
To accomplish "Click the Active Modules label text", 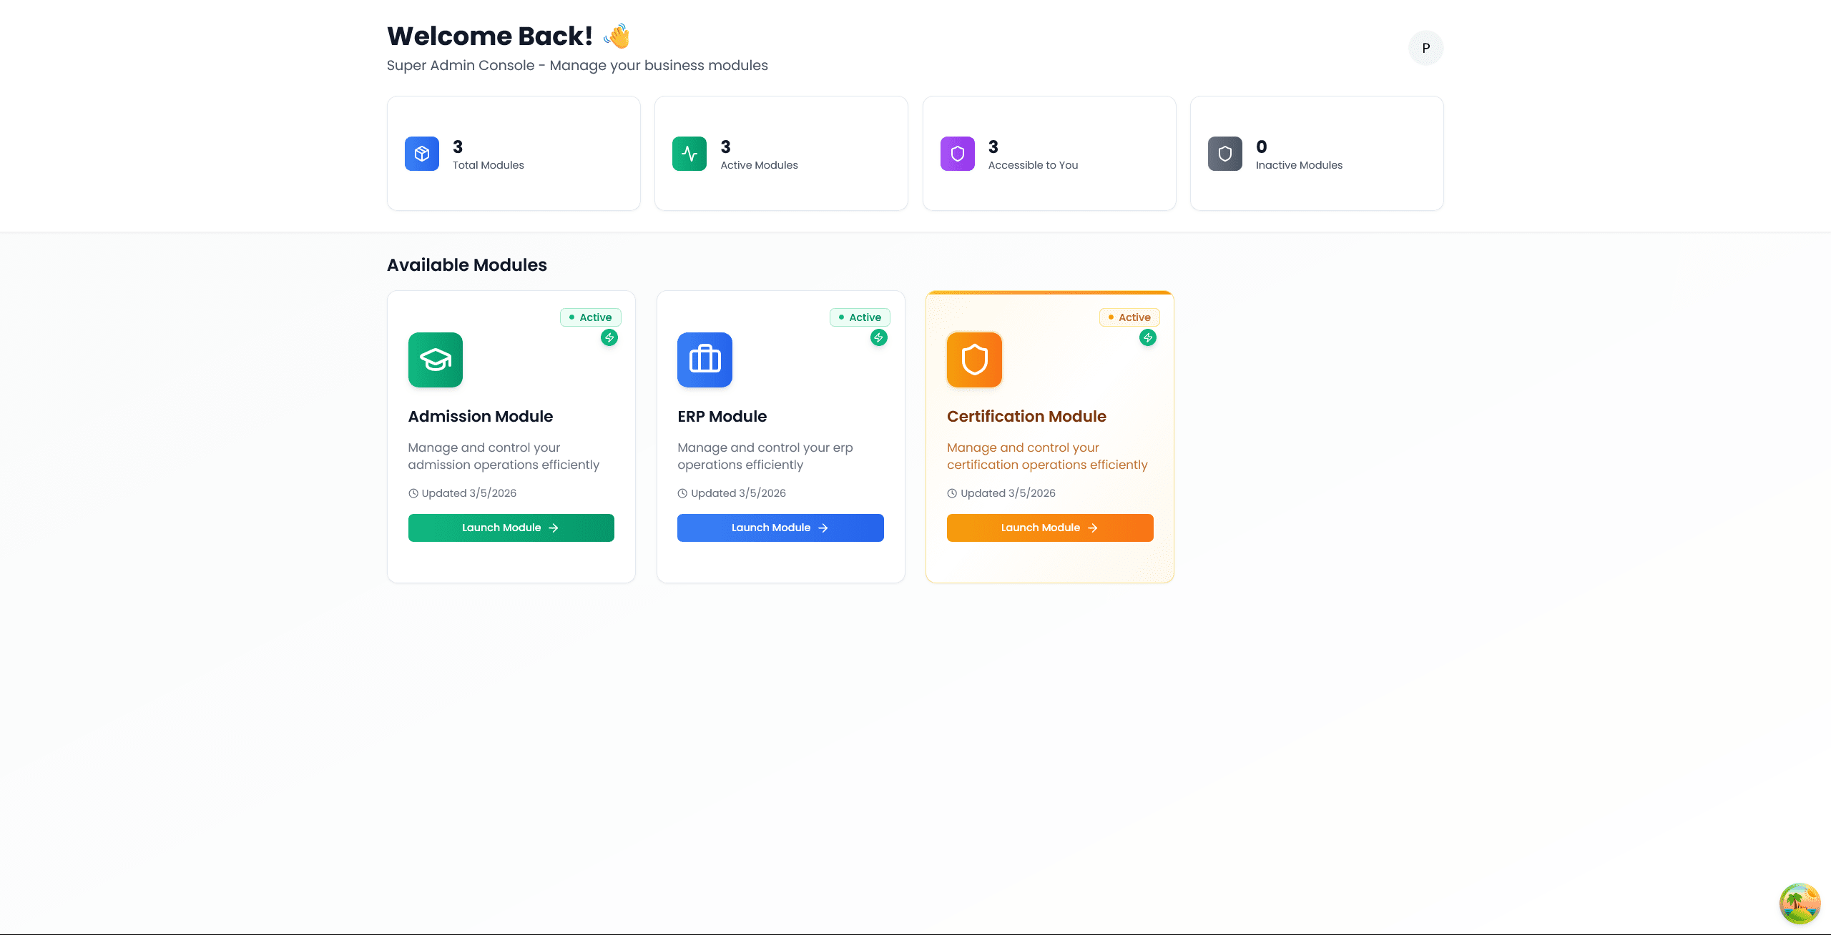I will coord(759,165).
